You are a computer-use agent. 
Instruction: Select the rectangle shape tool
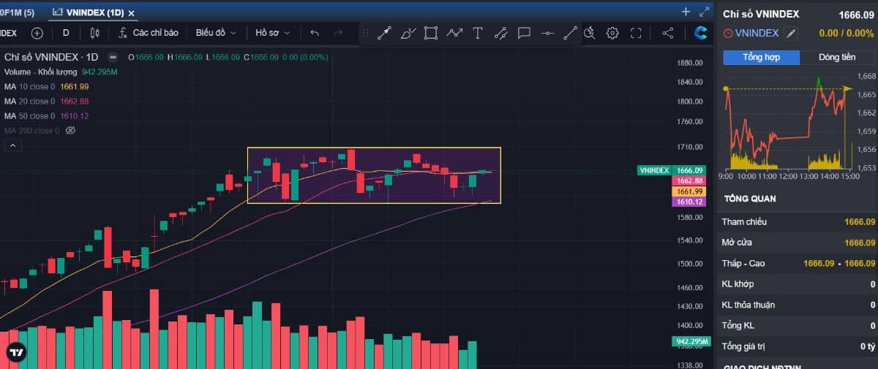[x=431, y=33]
